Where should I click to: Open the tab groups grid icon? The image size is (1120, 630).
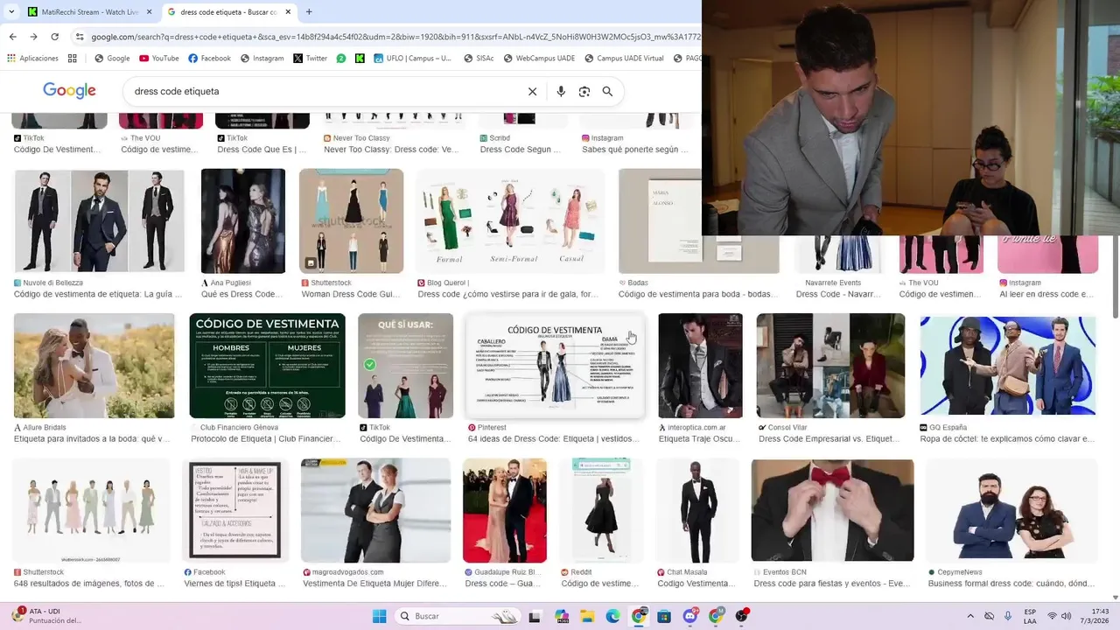[x=73, y=59]
